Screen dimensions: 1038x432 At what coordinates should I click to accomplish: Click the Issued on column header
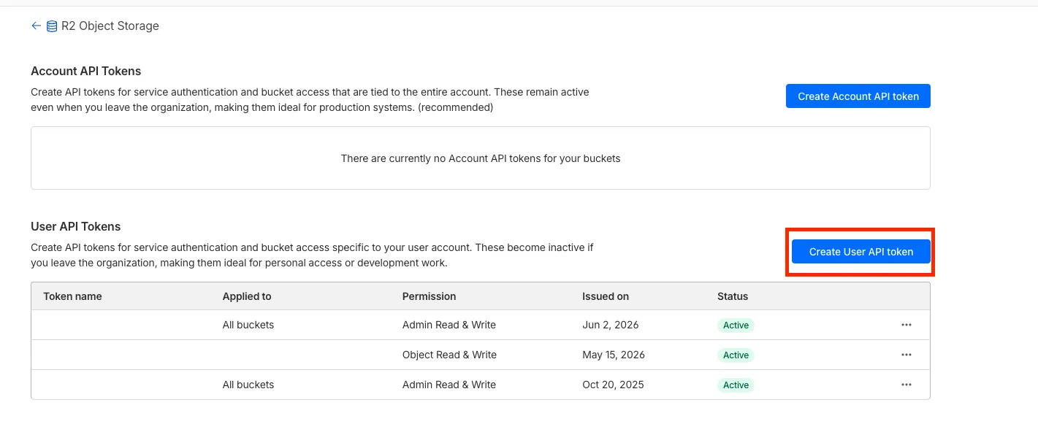tap(606, 296)
